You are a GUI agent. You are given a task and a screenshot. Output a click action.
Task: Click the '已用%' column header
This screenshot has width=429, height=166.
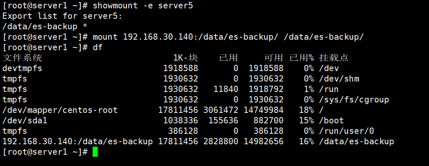pos(302,58)
